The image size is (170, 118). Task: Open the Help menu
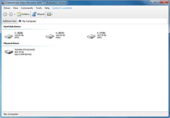(x=47, y=8)
